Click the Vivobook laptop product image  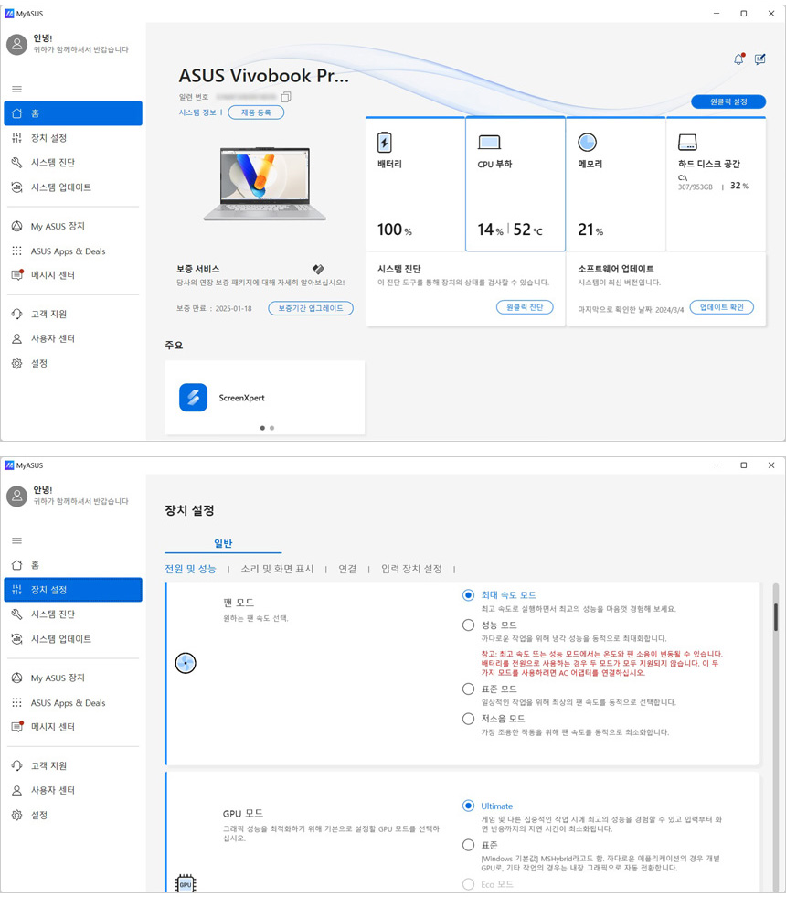[x=265, y=183]
